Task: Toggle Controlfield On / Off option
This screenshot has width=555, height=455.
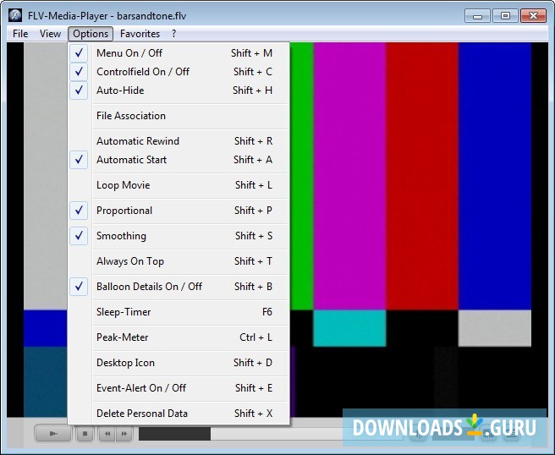Action: 179,72
